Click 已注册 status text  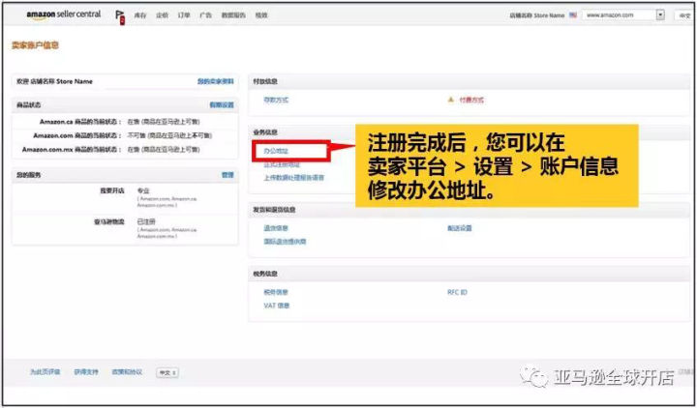point(146,221)
